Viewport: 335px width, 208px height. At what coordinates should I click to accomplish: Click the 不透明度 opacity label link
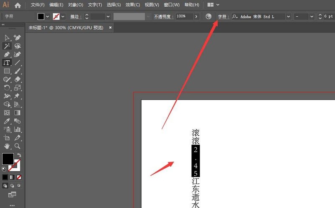click(163, 16)
